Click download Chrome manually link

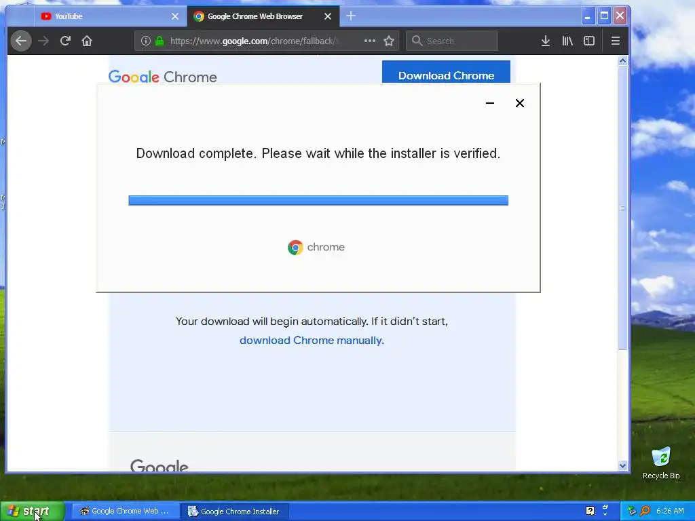pos(312,341)
